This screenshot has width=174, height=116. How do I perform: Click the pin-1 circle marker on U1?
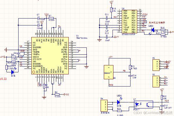[x=34, y=72]
